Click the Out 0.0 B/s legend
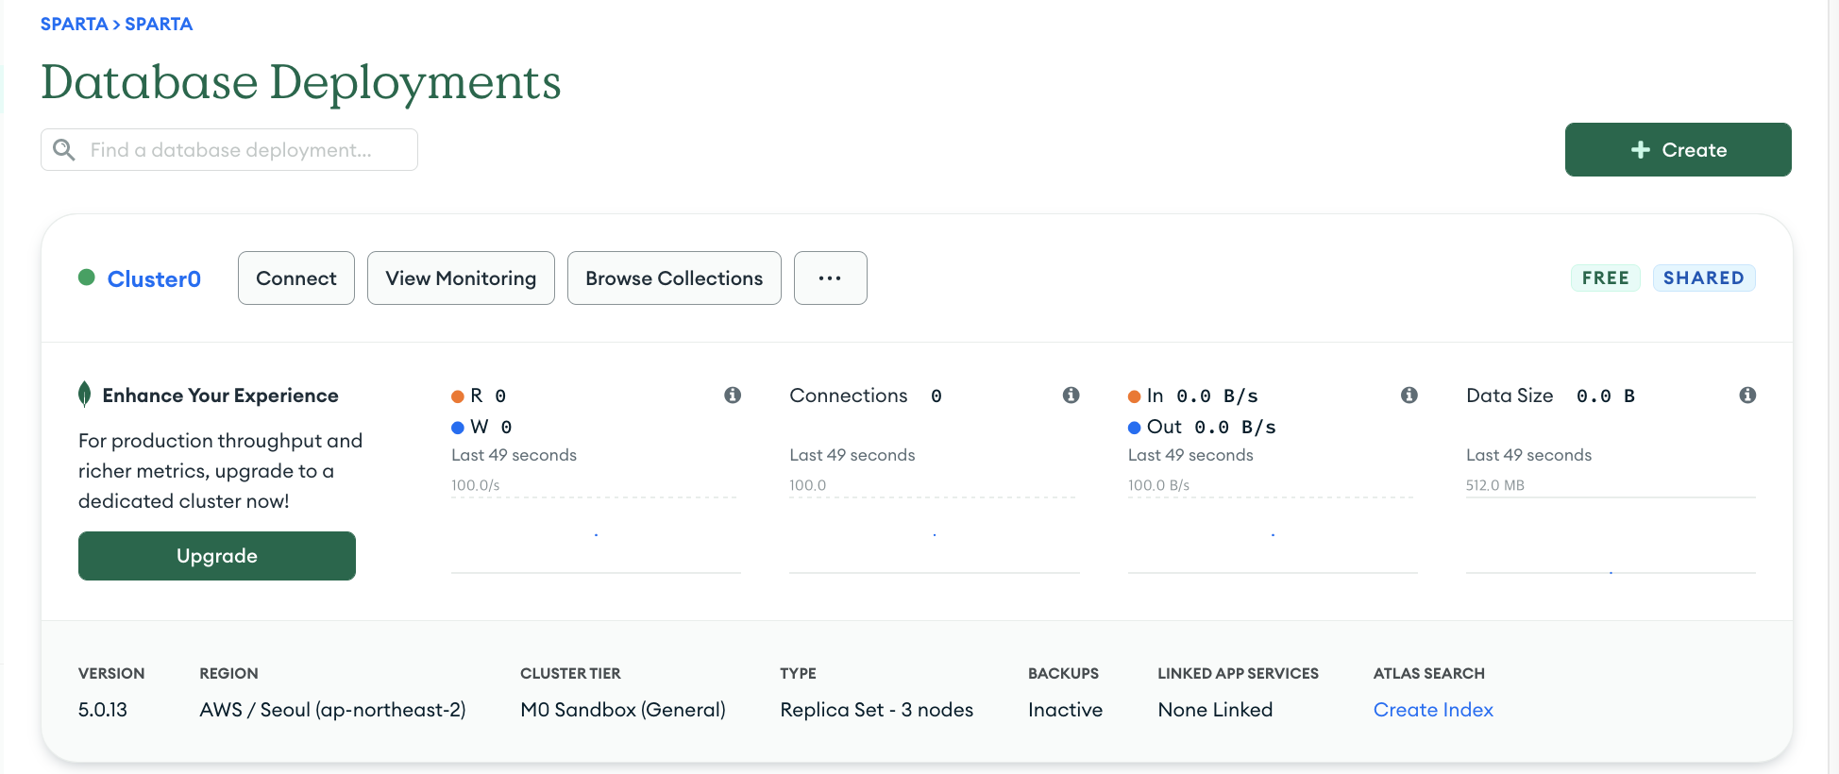 1202,427
